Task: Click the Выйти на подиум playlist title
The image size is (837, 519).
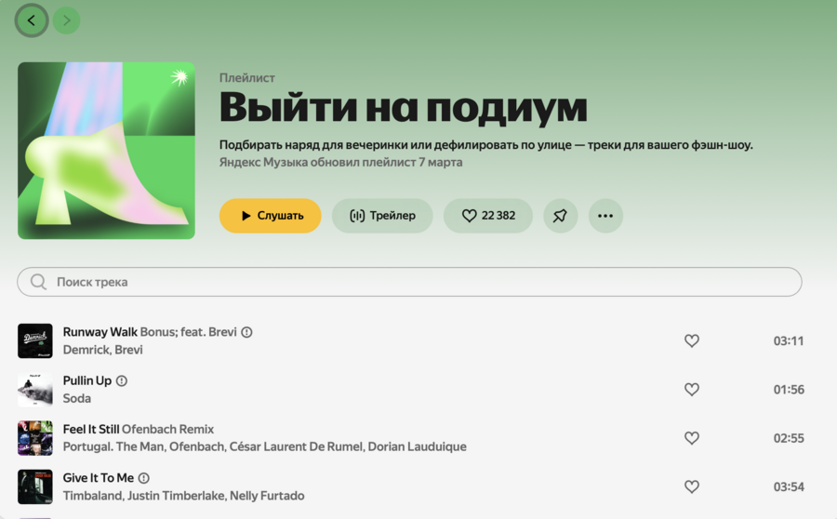Action: pos(403,108)
